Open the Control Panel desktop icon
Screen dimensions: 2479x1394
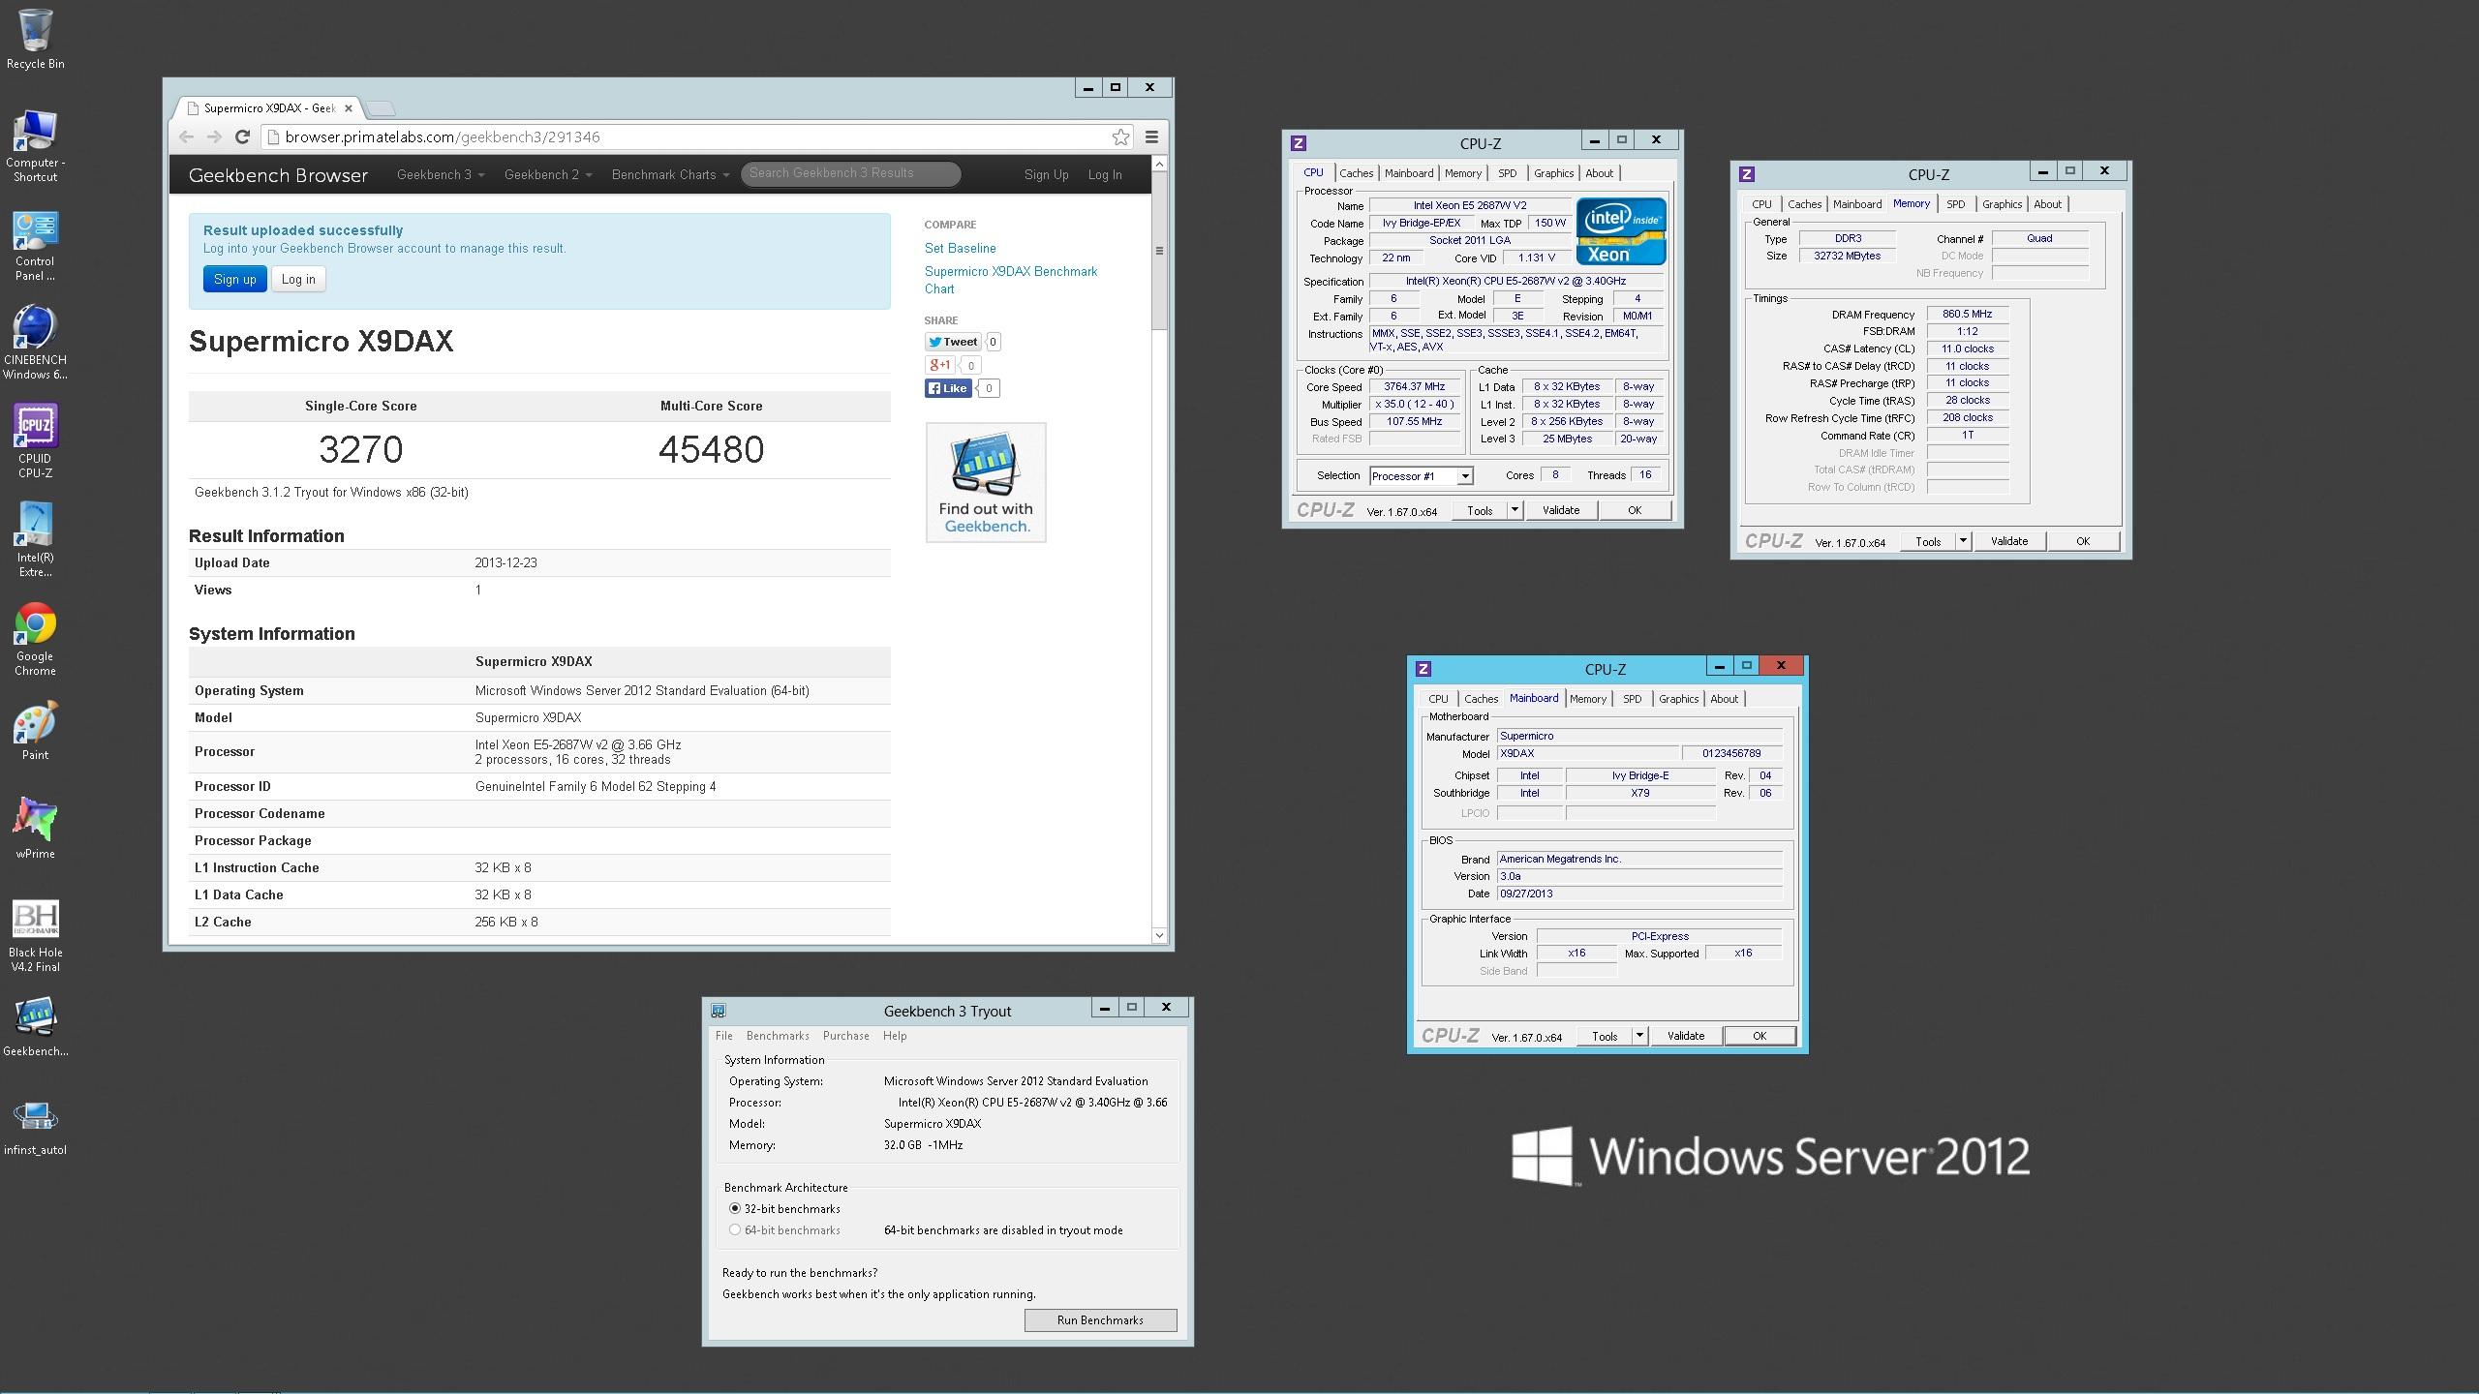pos(35,246)
